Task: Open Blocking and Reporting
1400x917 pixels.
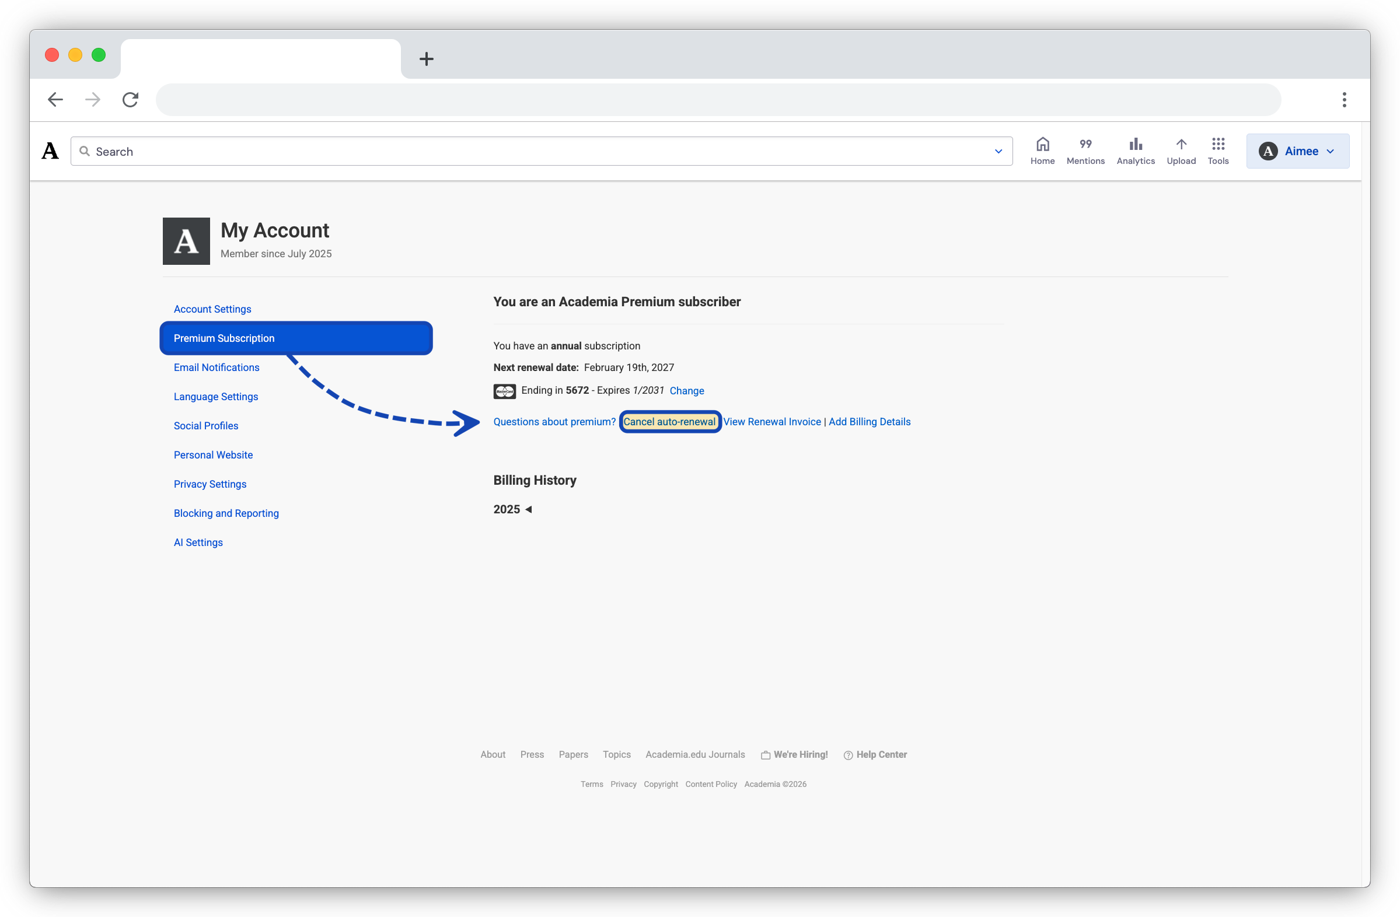Action: point(226,513)
